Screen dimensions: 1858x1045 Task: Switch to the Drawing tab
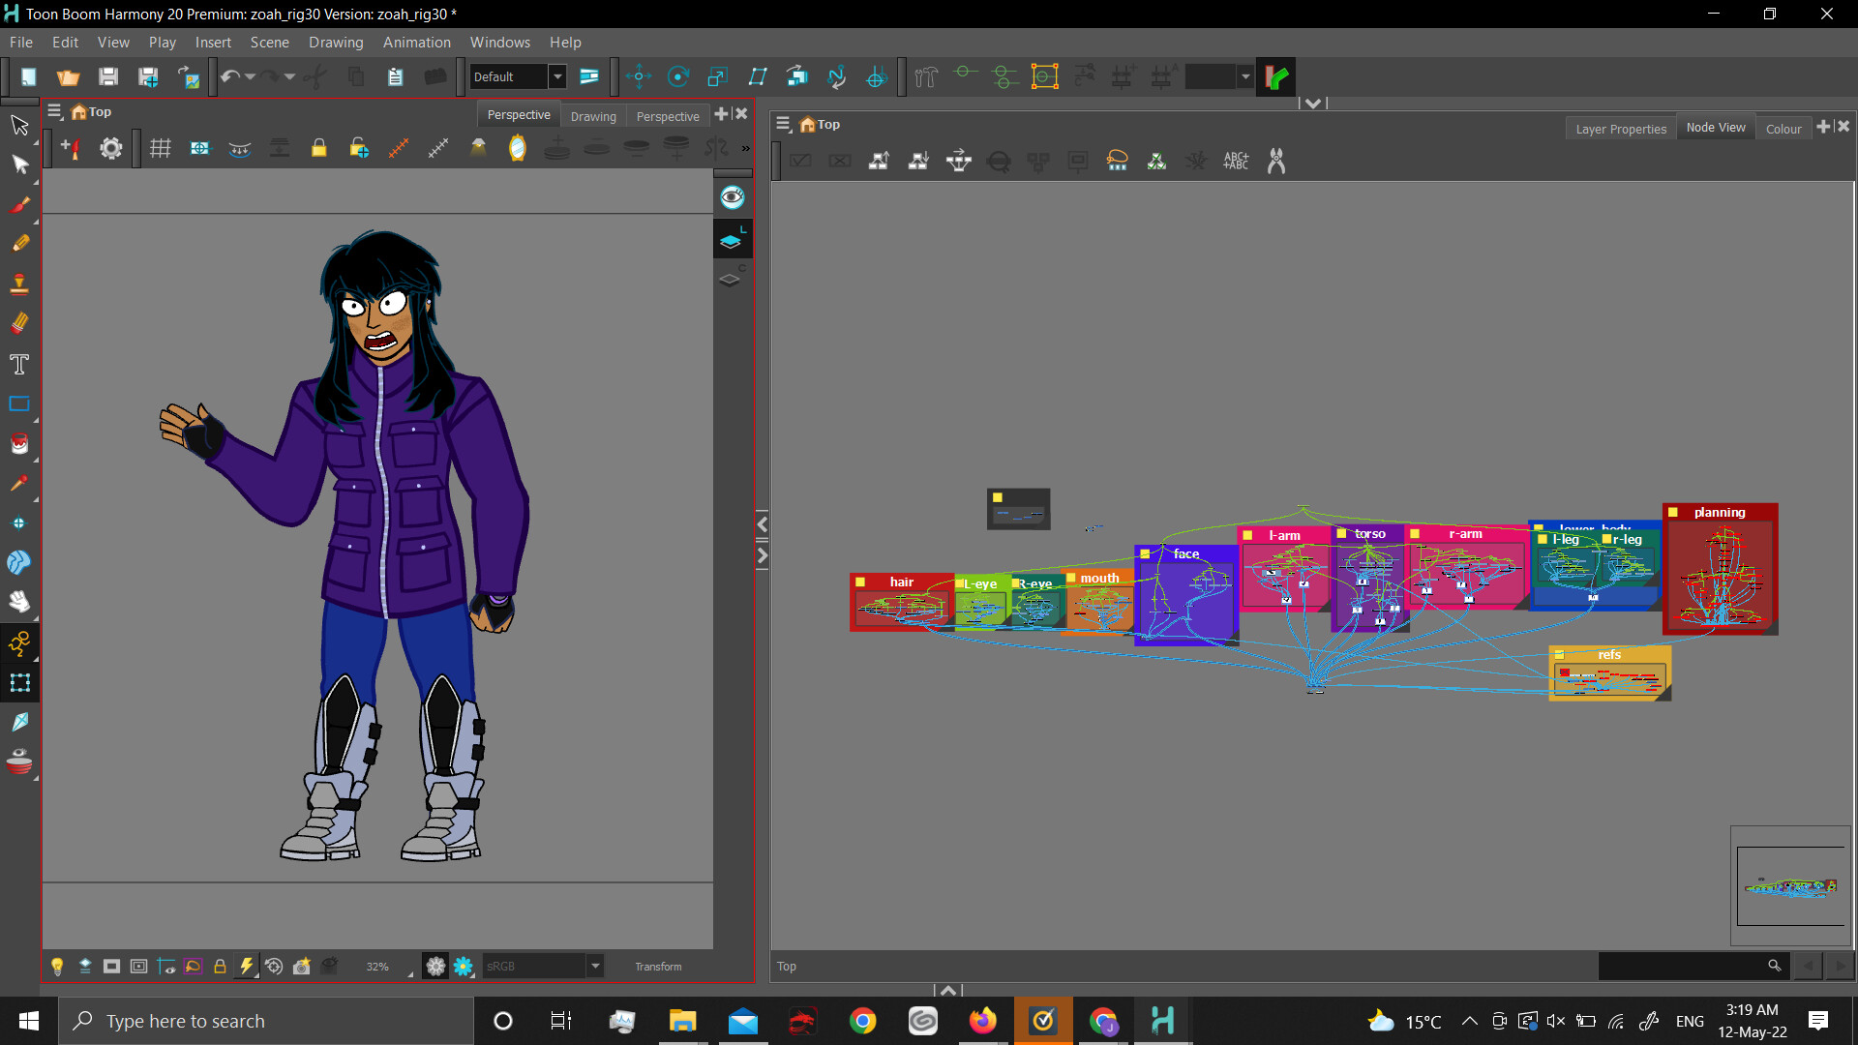(x=594, y=116)
